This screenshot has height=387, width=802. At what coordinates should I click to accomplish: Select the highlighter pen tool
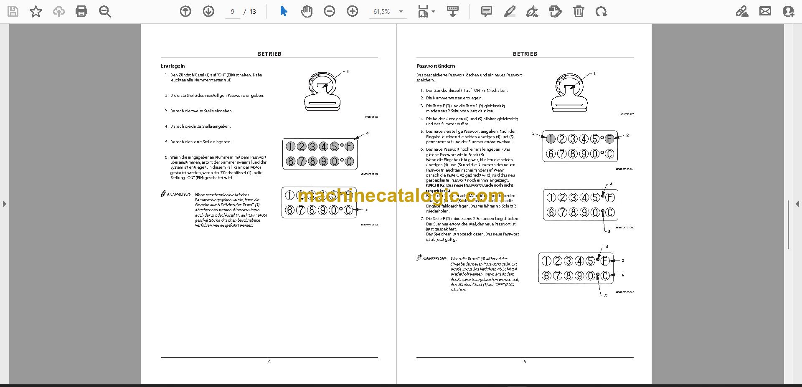(x=509, y=11)
